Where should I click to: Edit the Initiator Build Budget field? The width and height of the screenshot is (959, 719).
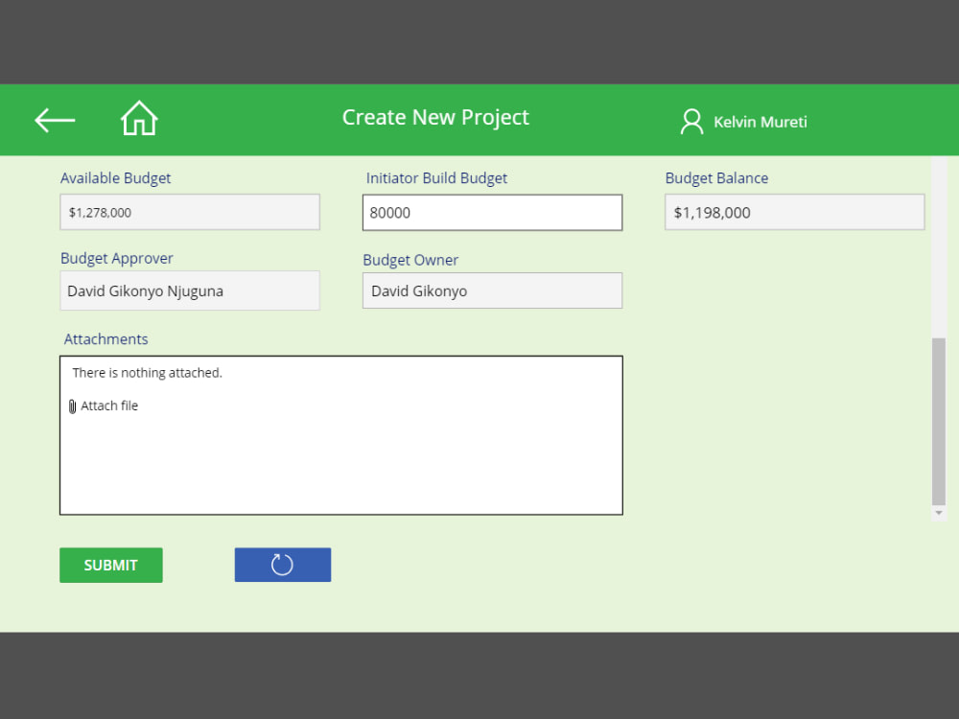click(492, 213)
